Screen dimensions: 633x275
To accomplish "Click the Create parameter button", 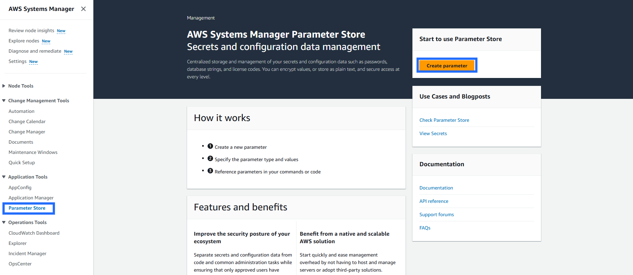I will point(447,66).
